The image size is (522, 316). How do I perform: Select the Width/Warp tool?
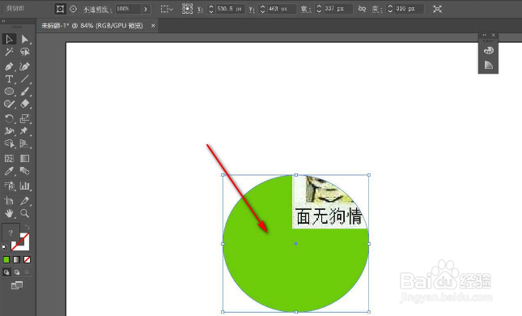[x=9, y=131]
